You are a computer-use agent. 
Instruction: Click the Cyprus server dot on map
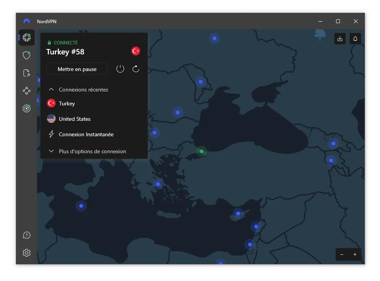(238, 213)
